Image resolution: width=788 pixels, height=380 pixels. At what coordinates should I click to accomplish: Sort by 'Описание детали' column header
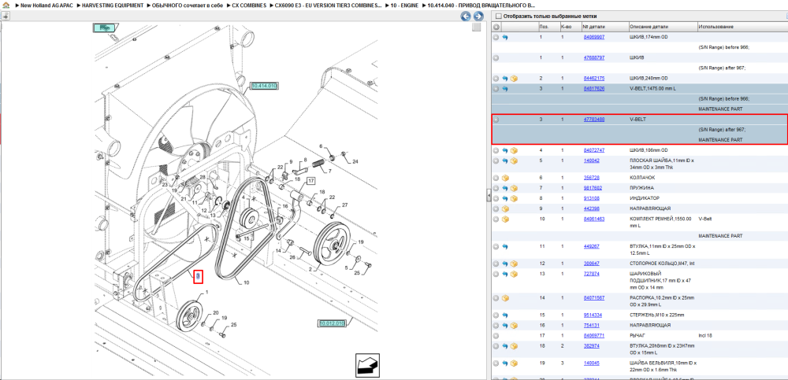coord(649,27)
